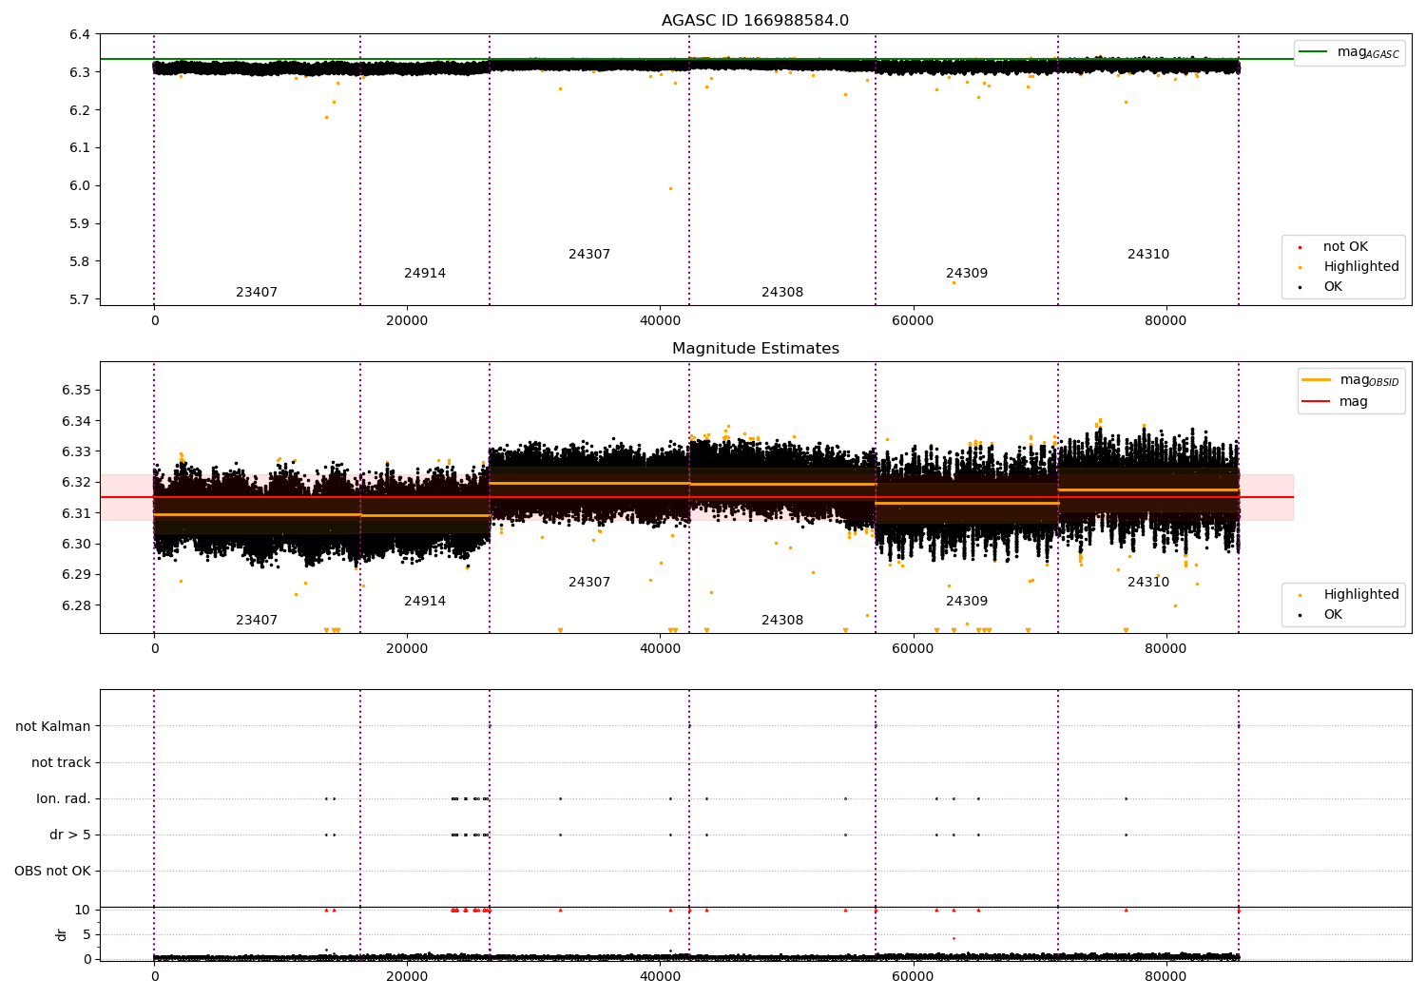Click the 'not Kalman' row label
Screen dimensions: 1426x998
pyautogui.click(x=53, y=727)
